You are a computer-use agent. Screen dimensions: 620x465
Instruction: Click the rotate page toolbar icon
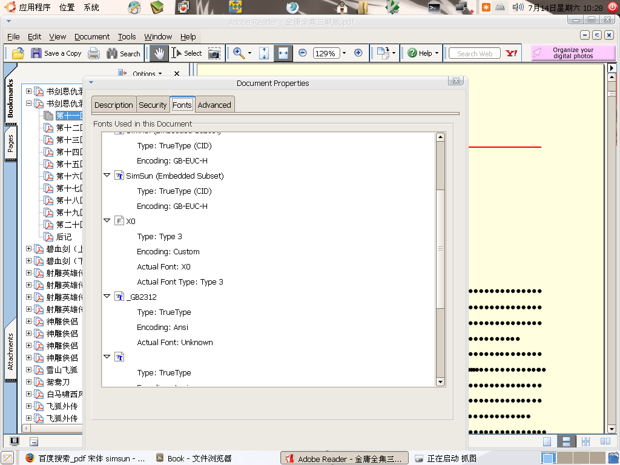[x=383, y=53]
